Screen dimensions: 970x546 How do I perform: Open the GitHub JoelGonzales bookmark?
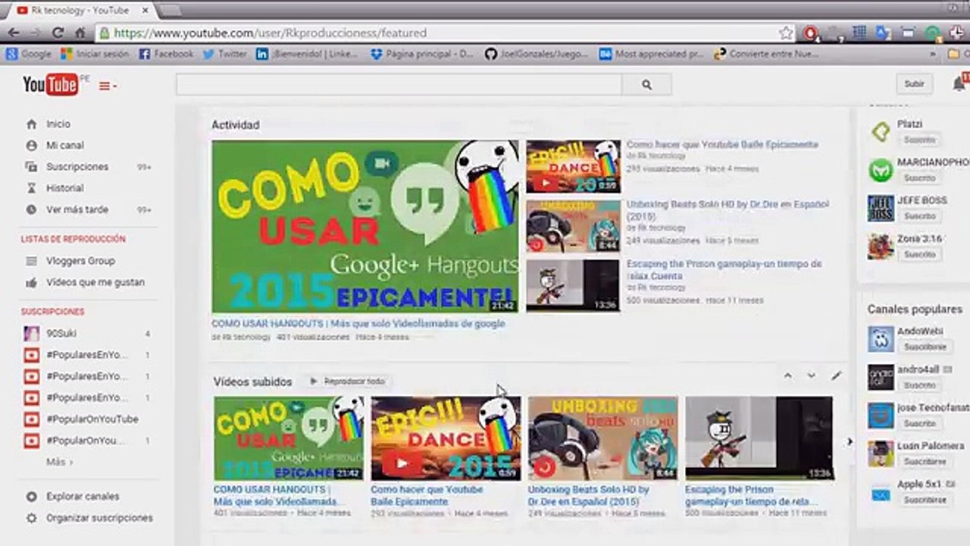click(x=536, y=54)
